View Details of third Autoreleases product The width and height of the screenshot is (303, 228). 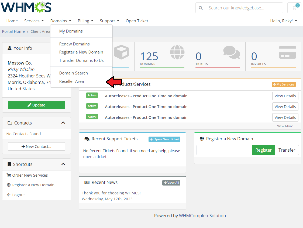point(285,117)
